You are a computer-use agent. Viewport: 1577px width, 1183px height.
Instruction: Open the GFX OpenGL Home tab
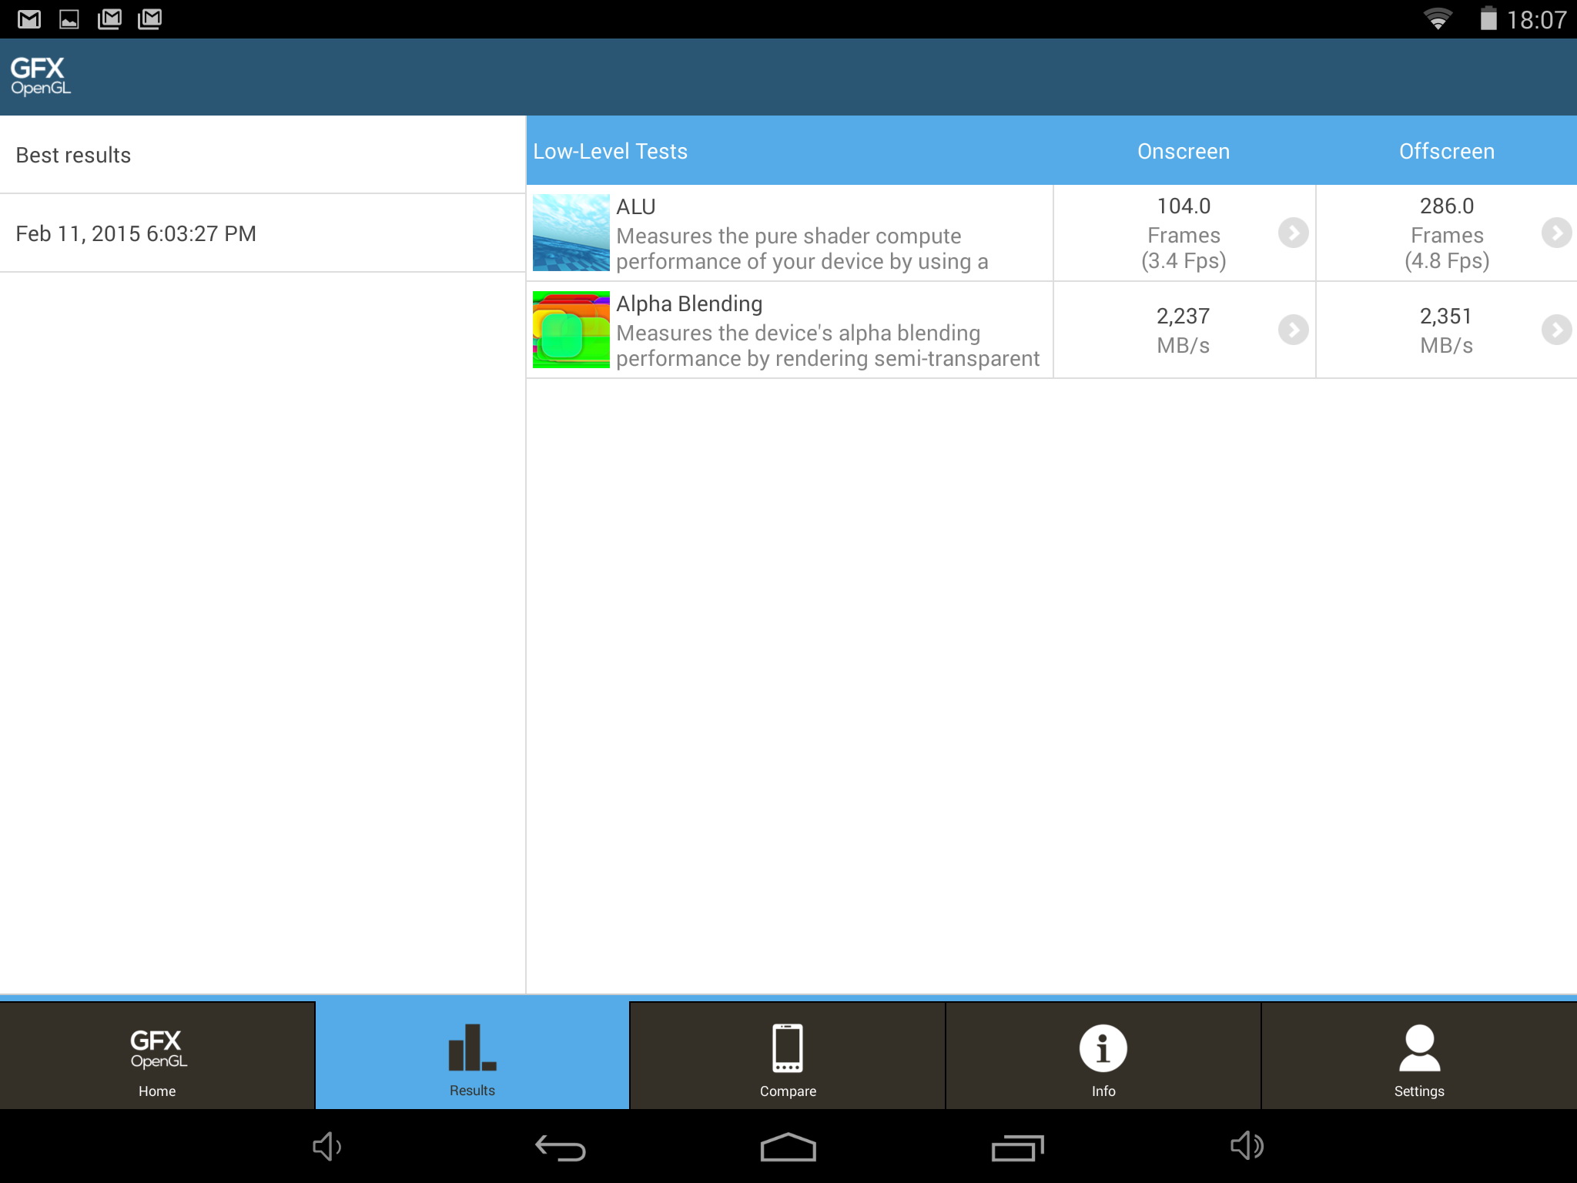pos(157,1055)
